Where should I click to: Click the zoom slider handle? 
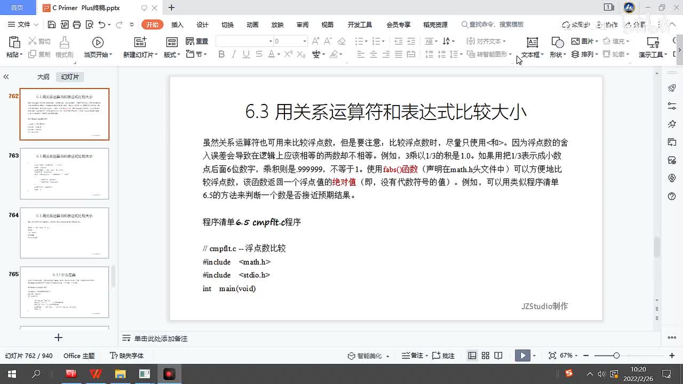click(616, 355)
